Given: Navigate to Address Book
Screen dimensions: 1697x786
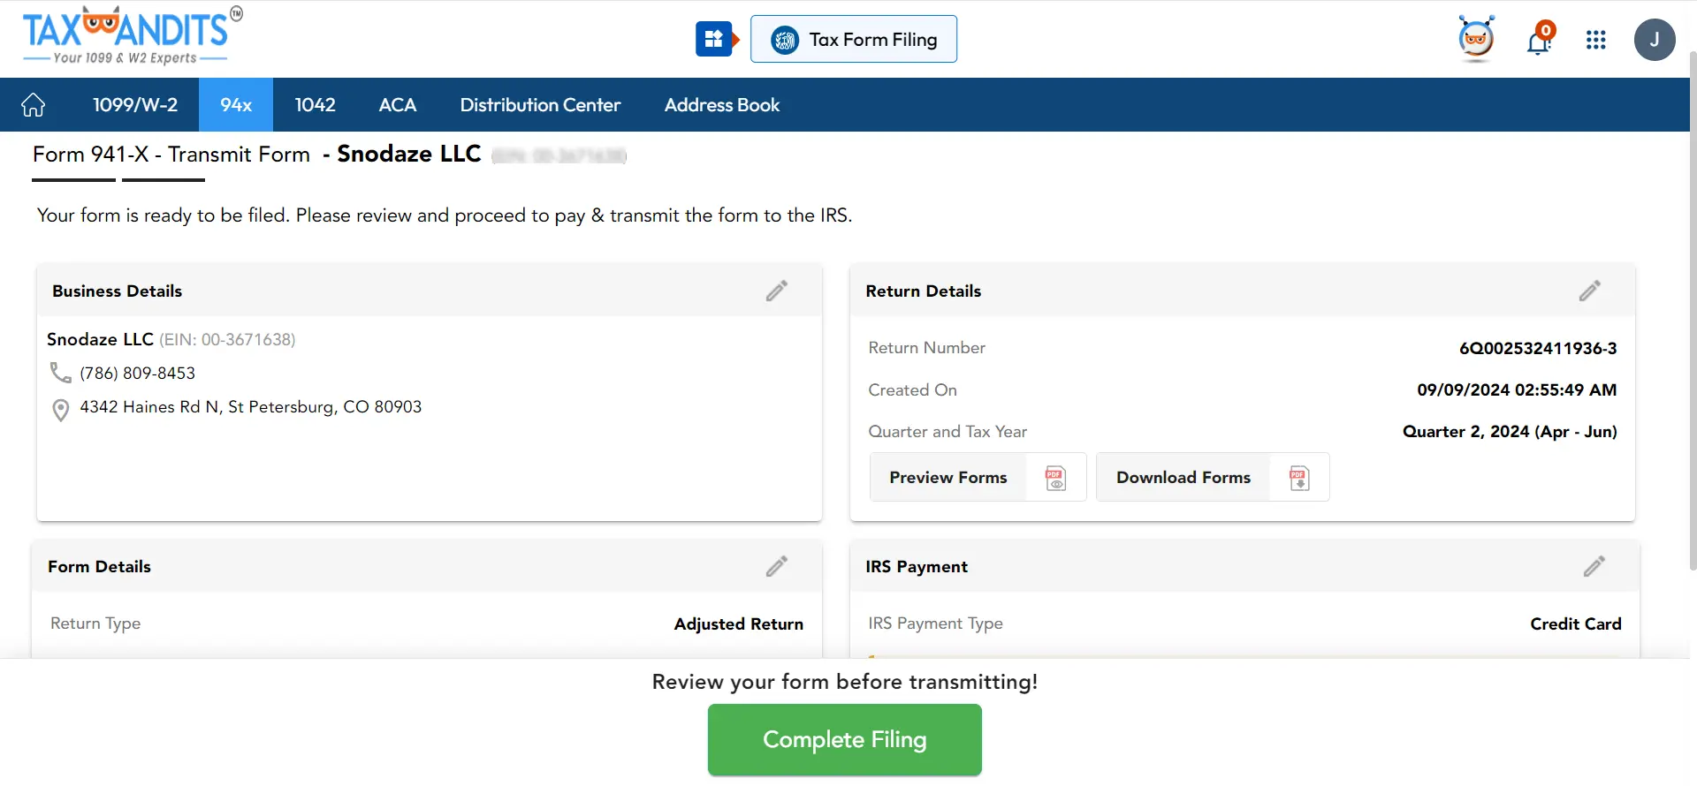Looking at the screenshot, I should click(721, 105).
